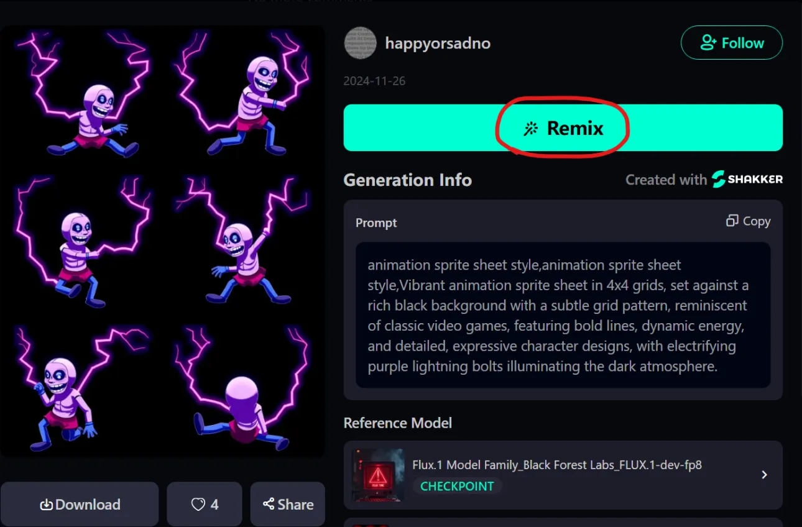Click the share nodes icon
This screenshot has width=802, height=527.
tap(269, 504)
